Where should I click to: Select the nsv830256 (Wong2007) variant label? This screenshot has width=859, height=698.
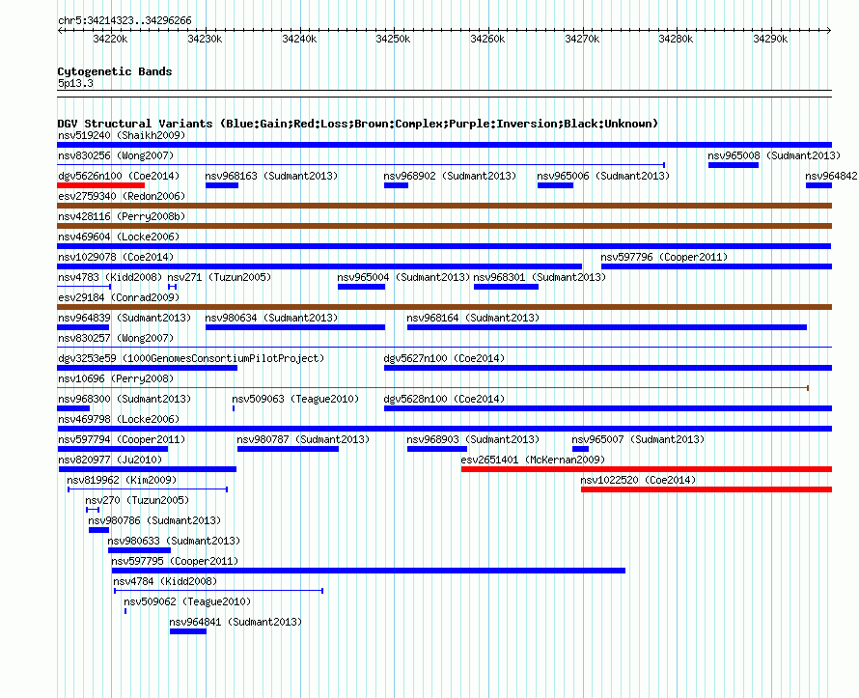(x=116, y=155)
